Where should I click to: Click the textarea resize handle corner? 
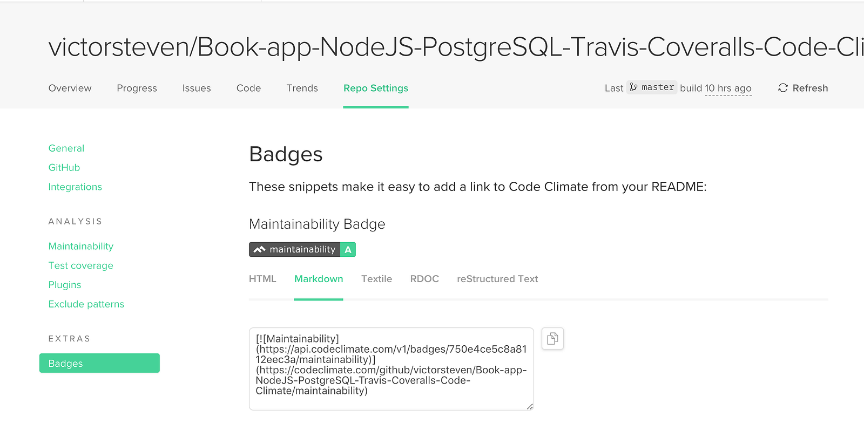click(530, 406)
